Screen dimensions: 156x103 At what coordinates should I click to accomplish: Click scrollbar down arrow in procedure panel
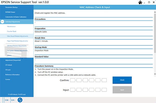pyautogui.click(x=155, y=74)
